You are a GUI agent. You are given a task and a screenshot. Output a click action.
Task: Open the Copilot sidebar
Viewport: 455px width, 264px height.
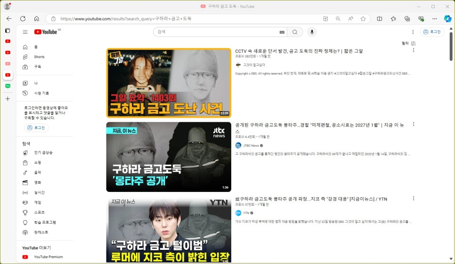447,18
